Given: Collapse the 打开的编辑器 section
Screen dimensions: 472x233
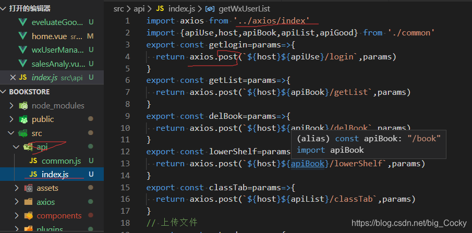Looking at the screenshot, I should [x=4, y=9].
